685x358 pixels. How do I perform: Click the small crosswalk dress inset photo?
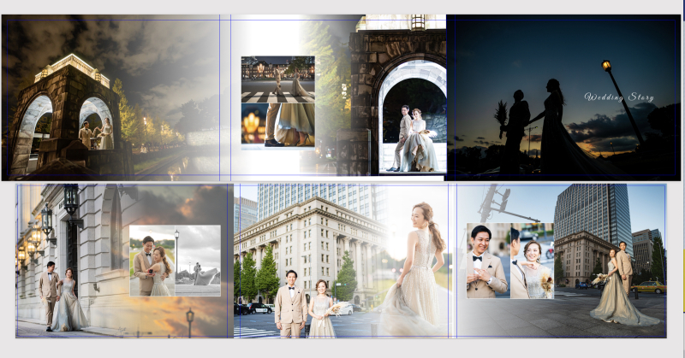coord(277,102)
